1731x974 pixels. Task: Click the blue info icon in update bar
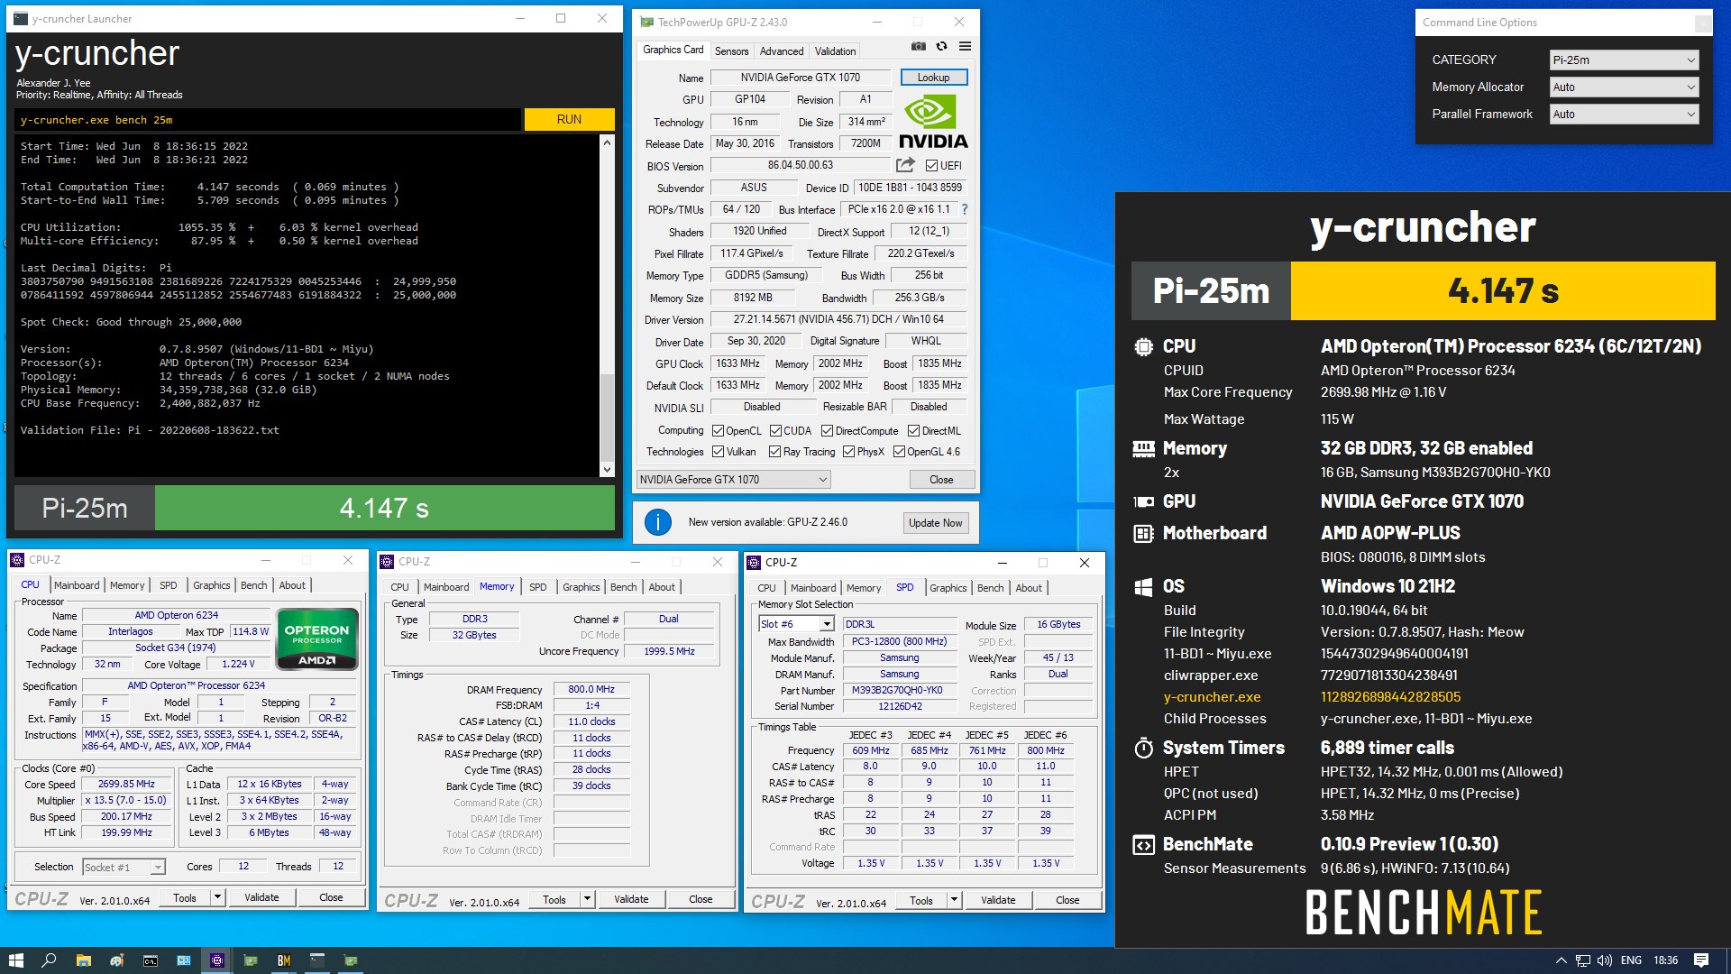point(658,522)
